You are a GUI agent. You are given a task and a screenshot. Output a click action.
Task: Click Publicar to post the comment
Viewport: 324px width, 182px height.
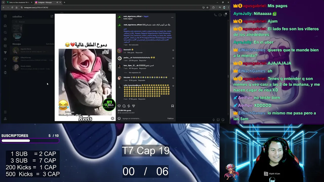click(171, 118)
